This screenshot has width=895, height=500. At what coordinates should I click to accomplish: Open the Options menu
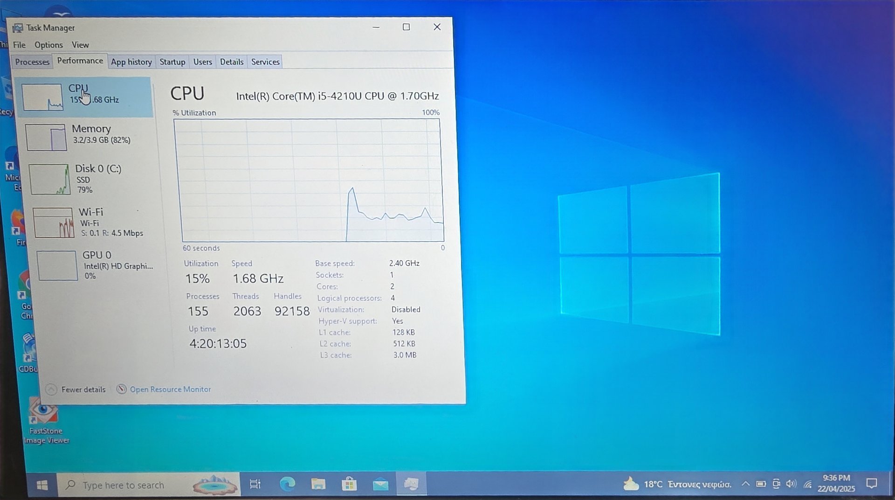pos(48,45)
